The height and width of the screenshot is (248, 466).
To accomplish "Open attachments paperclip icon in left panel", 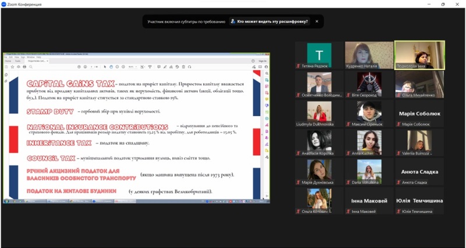I will tap(6, 81).
